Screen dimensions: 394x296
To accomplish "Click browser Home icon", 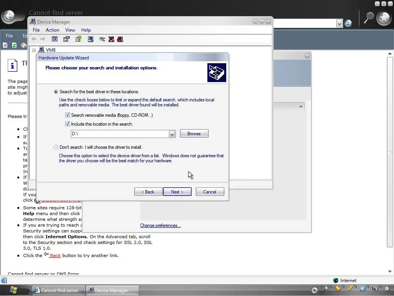I will [23, 45].
